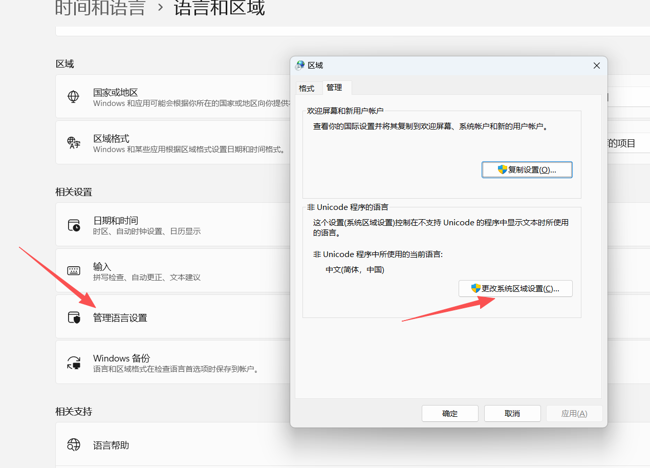Image resolution: width=650 pixels, height=468 pixels.
Task: Click the 语言和区域 page title
Action: click(x=219, y=8)
